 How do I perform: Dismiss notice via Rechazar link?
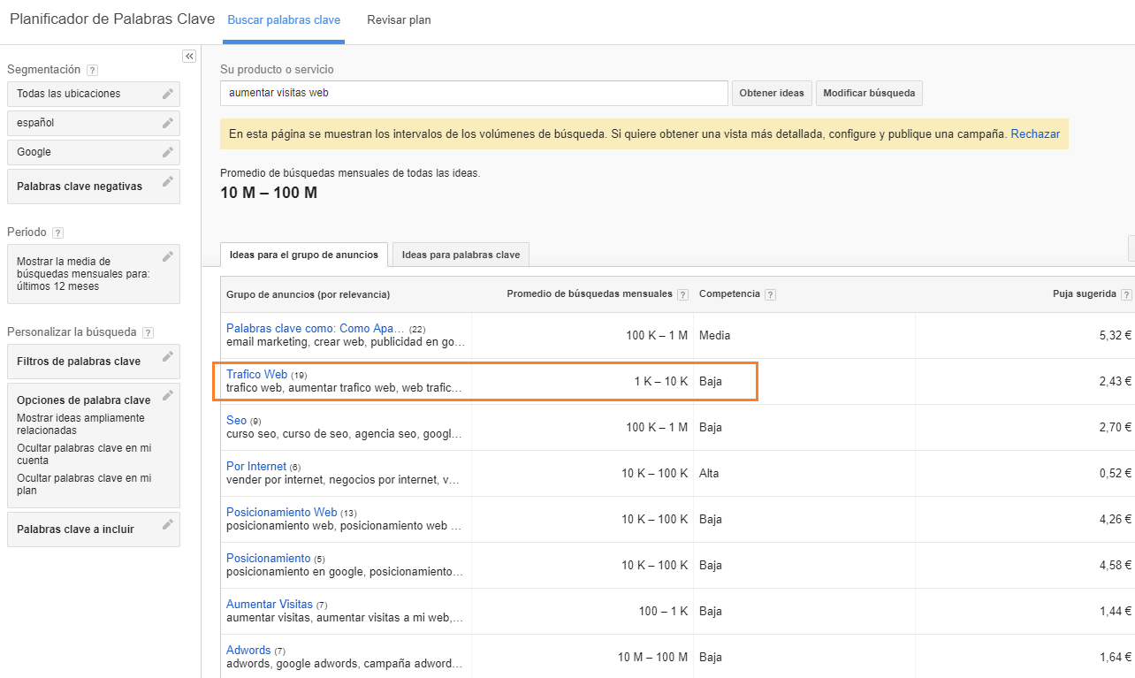(1034, 134)
